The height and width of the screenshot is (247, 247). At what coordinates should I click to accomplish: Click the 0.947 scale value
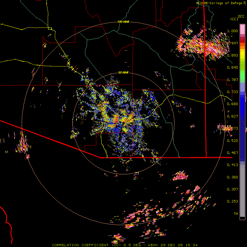coord(232,43)
